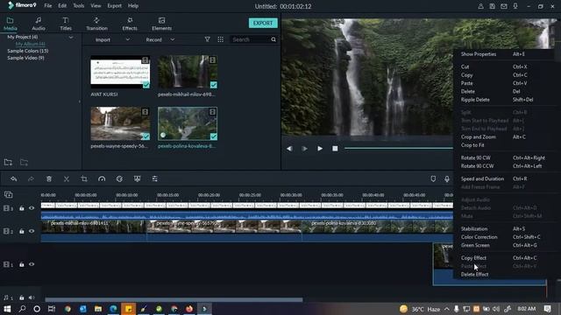Open the Crop tool in timeline toolbar
This screenshot has height=315, width=561.
[84, 178]
